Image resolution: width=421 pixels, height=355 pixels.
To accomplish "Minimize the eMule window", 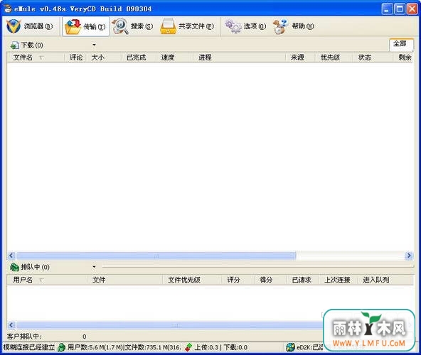I will click(x=387, y=9).
